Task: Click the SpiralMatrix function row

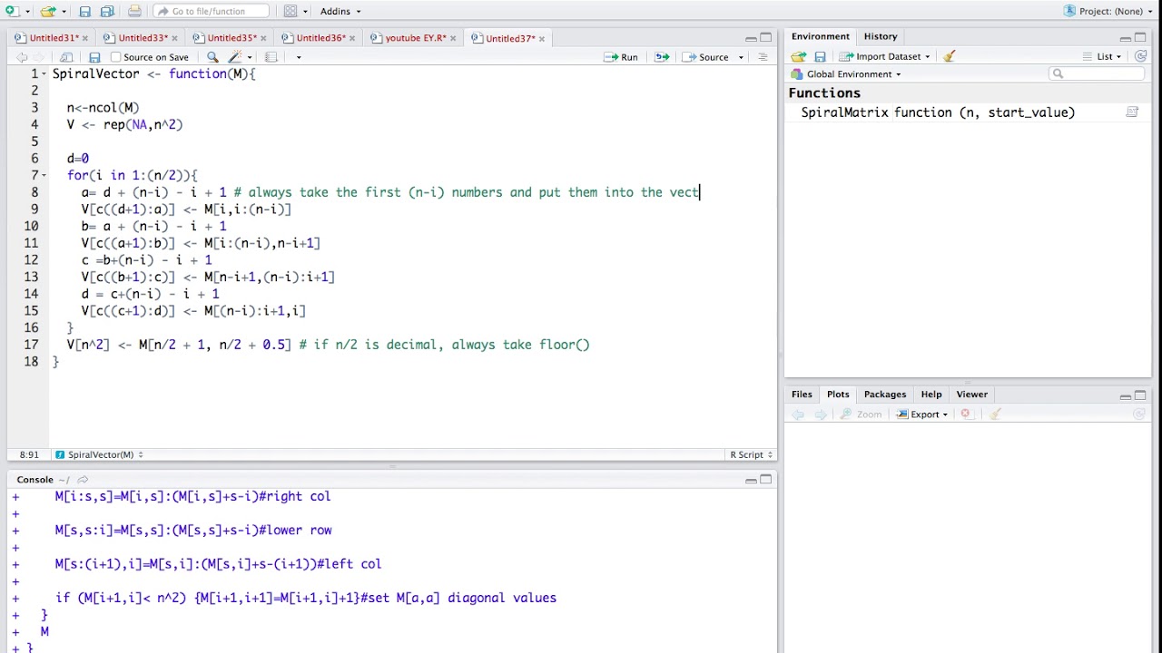Action: [x=968, y=112]
